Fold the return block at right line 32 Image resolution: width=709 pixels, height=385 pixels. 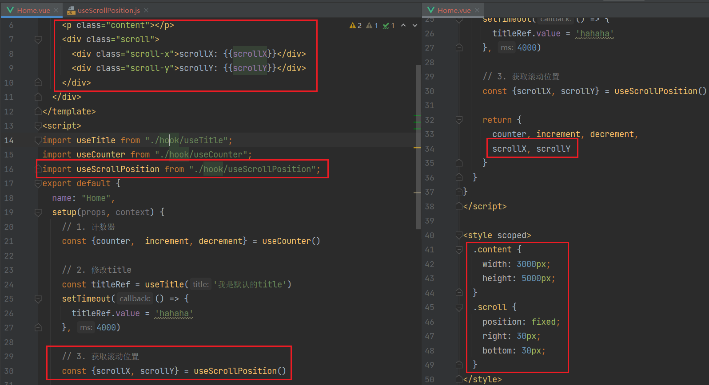coord(459,120)
